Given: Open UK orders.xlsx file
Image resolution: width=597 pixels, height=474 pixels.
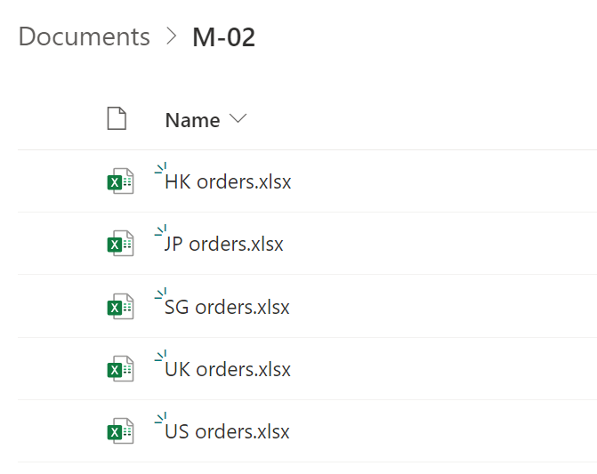Looking at the screenshot, I should click(x=228, y=369).
